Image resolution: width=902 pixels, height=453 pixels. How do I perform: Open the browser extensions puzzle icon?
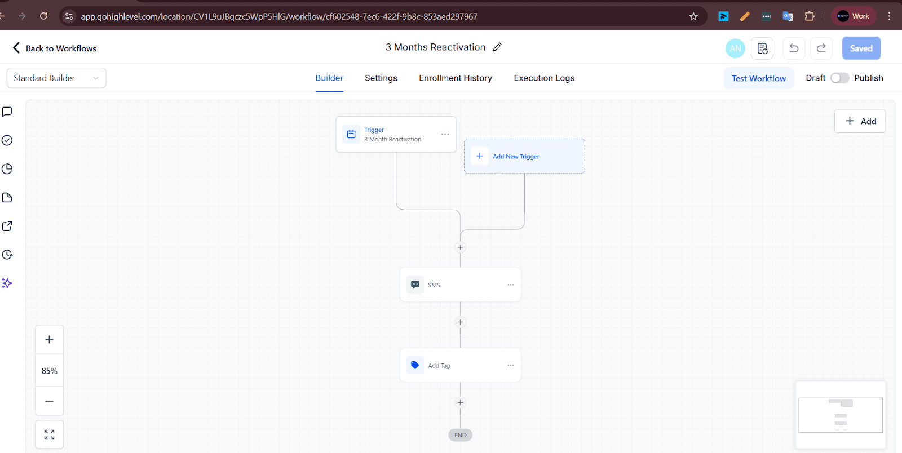810,16
